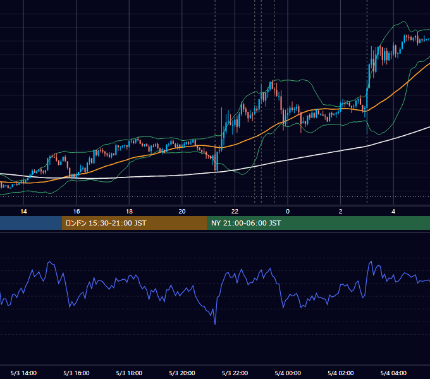
Task: Click the 4 hour label on time axis
Action: click(393, 212)
